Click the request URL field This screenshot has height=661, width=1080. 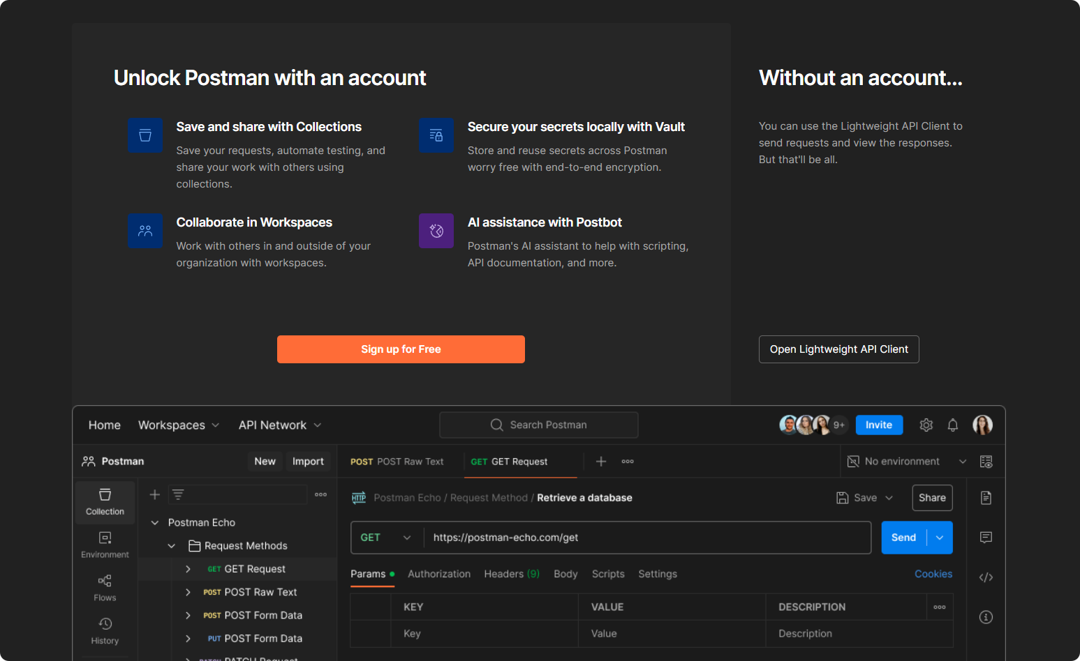(647, 538)
